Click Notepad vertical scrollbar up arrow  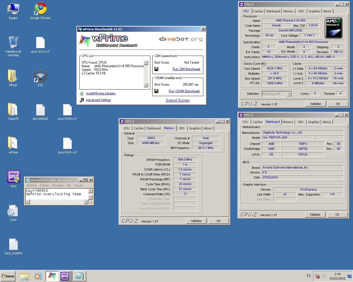(90, 191)
